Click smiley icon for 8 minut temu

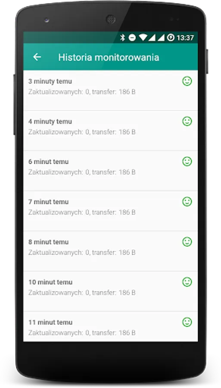187,242
